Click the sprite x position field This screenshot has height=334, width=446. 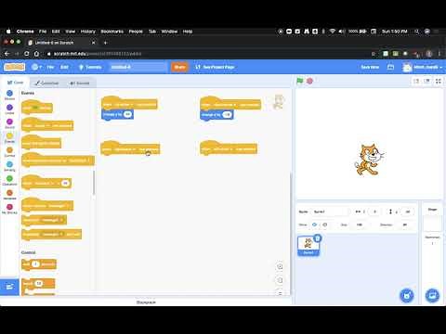point(374,212)
